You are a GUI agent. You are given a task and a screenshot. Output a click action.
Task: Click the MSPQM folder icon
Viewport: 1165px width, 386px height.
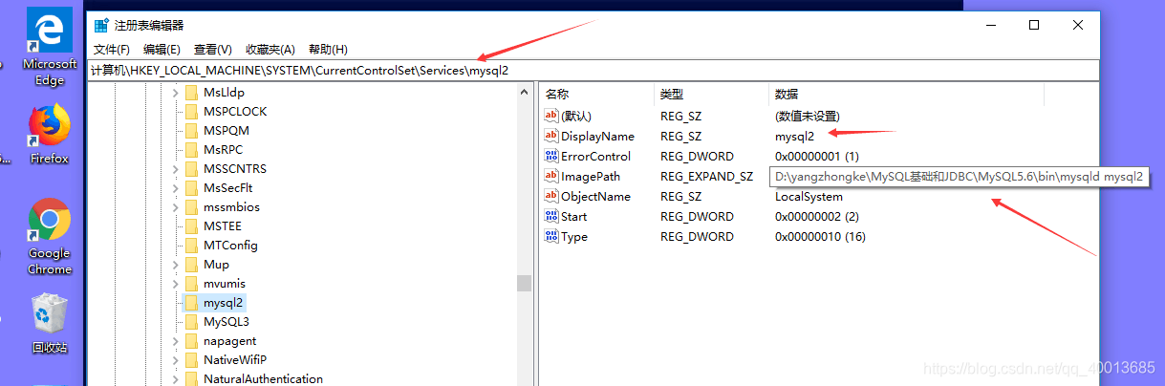pyautogui.click(x=191, y=131)
